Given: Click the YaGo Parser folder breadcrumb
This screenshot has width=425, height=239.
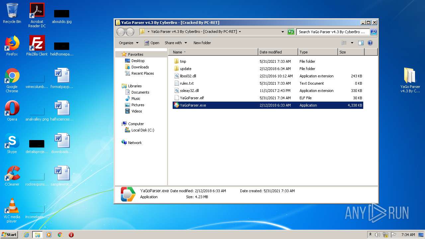Looking at the screenshot, I should [x=194, y=32].
